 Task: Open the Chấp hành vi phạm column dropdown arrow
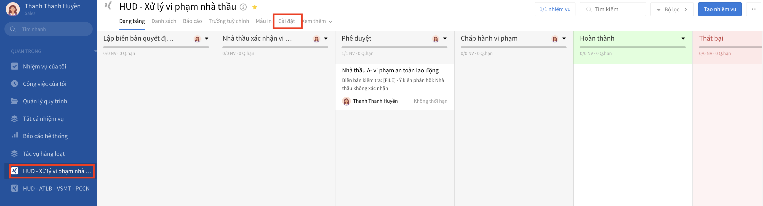click(564, 39)
